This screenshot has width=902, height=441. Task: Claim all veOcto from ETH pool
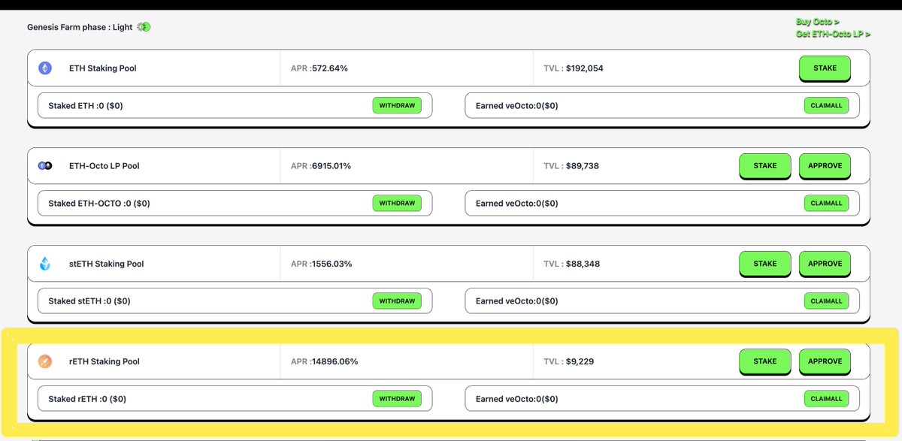coord(826,106)
